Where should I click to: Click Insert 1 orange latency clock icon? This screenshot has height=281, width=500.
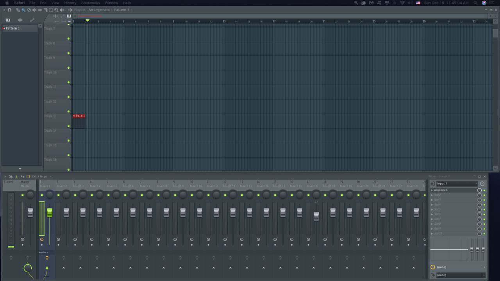tap(42, 240)
